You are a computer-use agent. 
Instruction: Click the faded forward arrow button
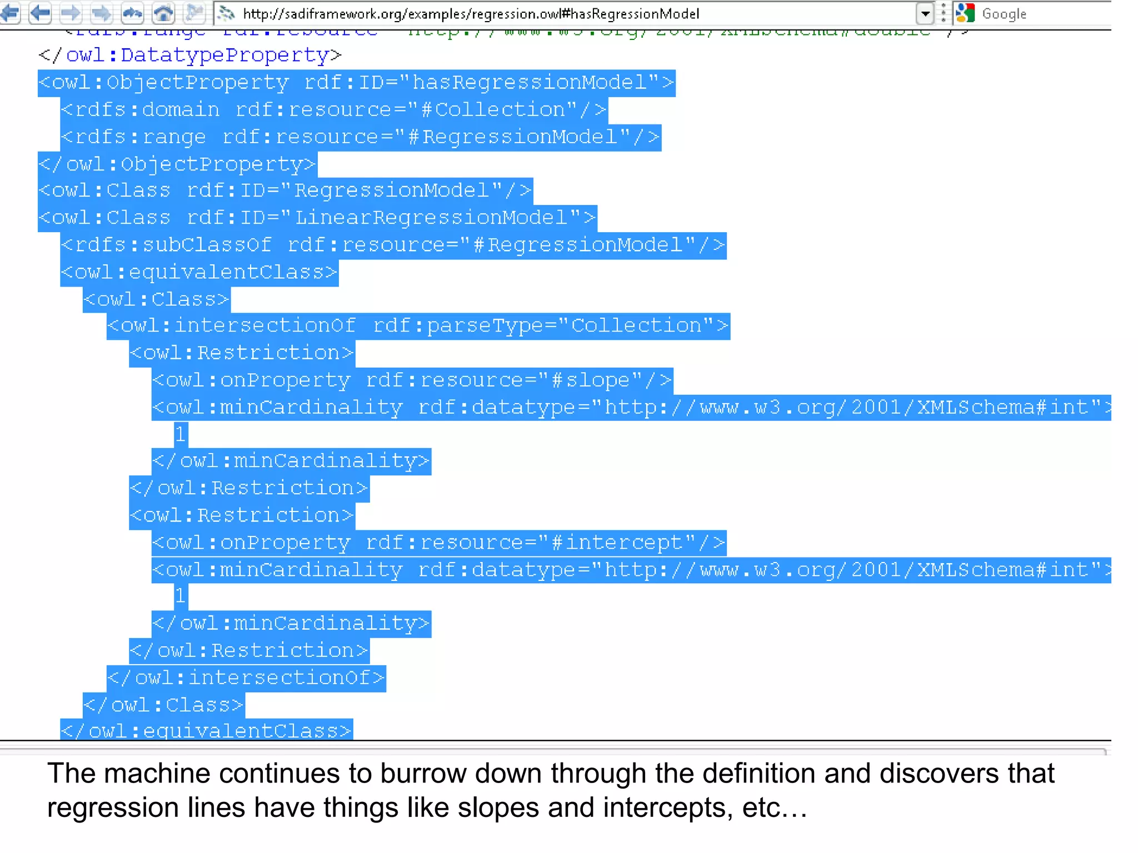tap(70, 13)
